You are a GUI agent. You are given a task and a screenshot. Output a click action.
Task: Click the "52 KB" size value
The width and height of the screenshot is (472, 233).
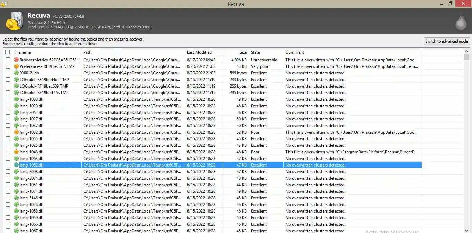pyautogui.click(x=242, y=132)
